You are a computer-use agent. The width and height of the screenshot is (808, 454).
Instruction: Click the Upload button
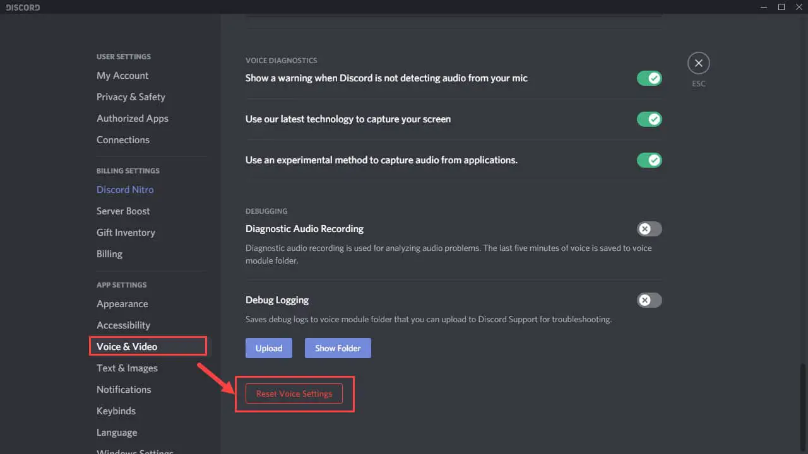pos(269,348)
